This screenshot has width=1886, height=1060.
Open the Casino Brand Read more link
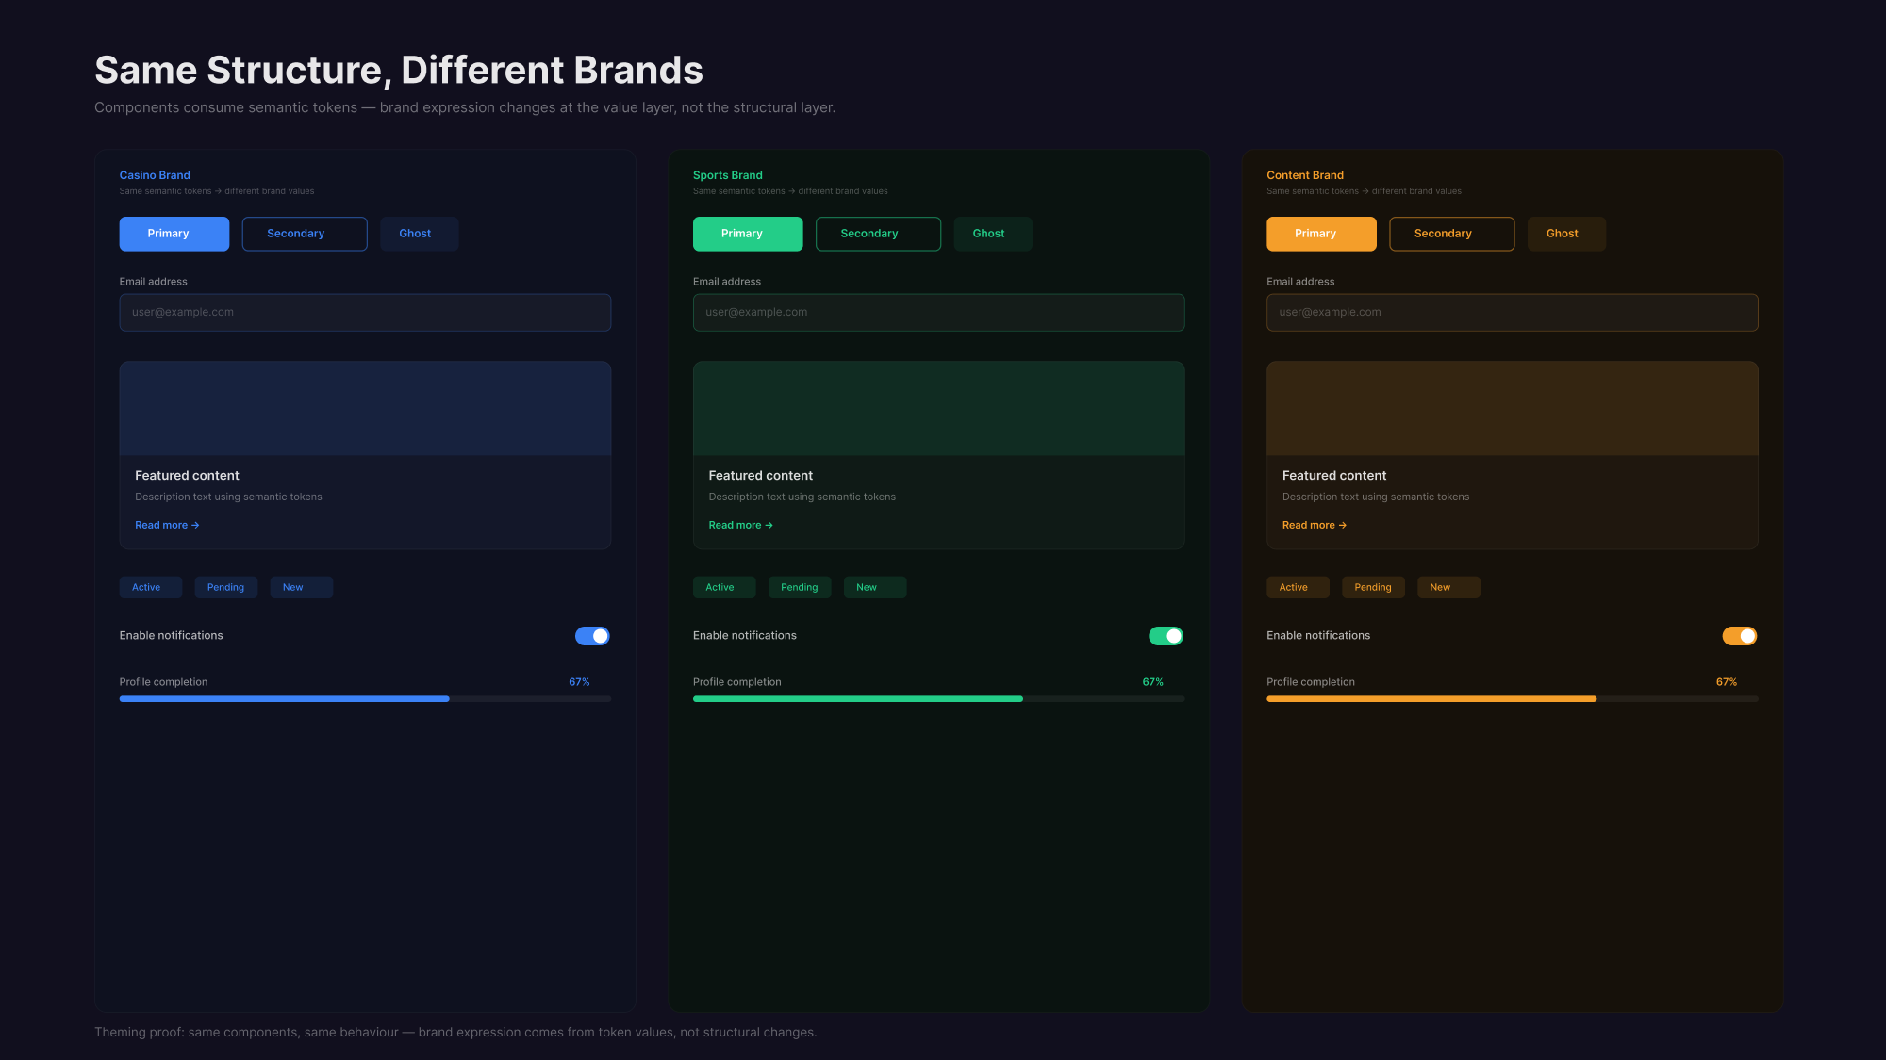point(167,525)
